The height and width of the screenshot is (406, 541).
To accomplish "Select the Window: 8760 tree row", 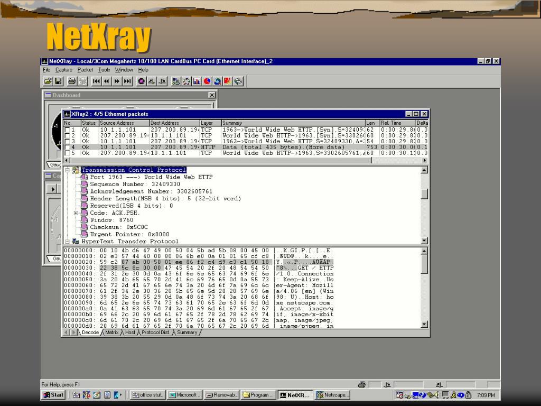I will point(111,220).
